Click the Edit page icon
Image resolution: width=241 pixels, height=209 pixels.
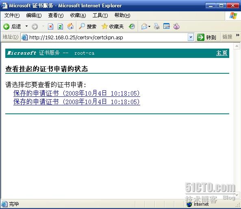tap(167, 26)
